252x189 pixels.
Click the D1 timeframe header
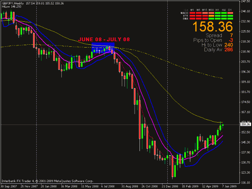coord(230,10)
